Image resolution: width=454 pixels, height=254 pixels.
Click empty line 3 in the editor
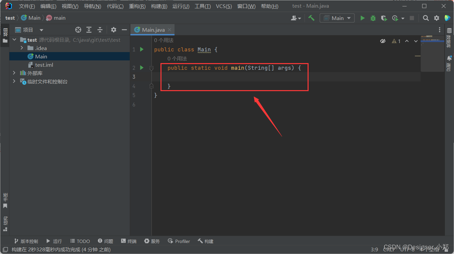click(286, 77)
